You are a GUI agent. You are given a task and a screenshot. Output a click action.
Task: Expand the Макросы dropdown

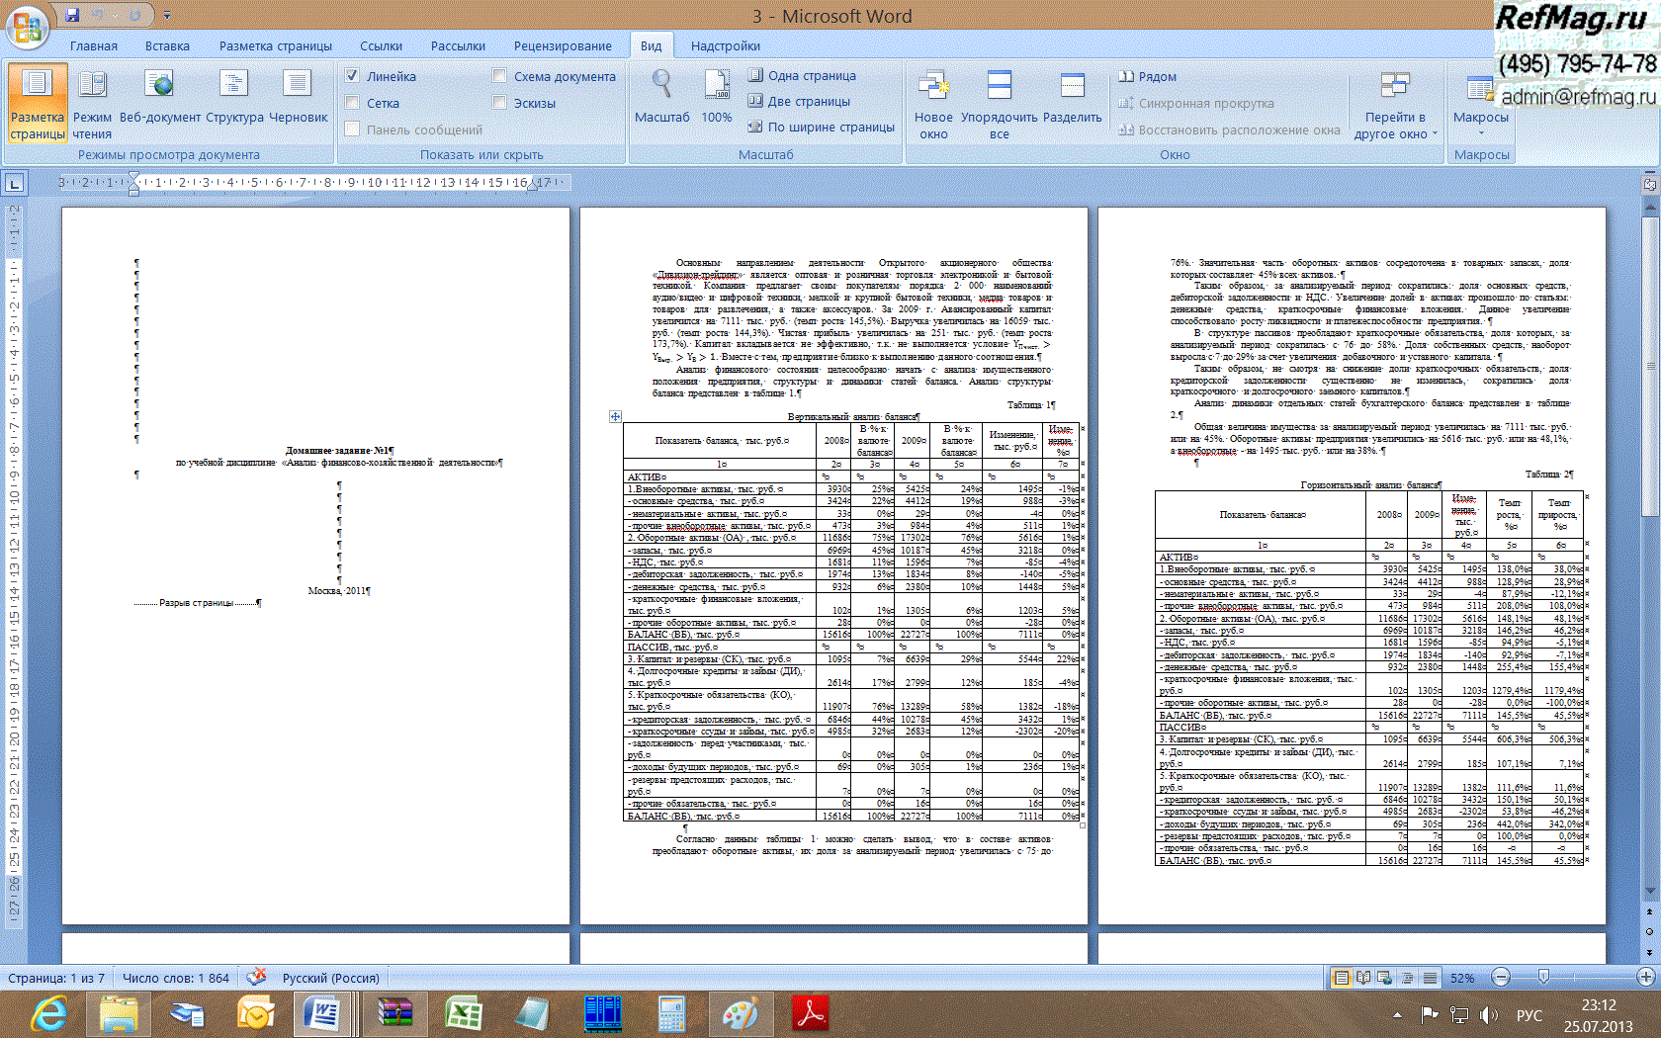tap(1480, 131)
